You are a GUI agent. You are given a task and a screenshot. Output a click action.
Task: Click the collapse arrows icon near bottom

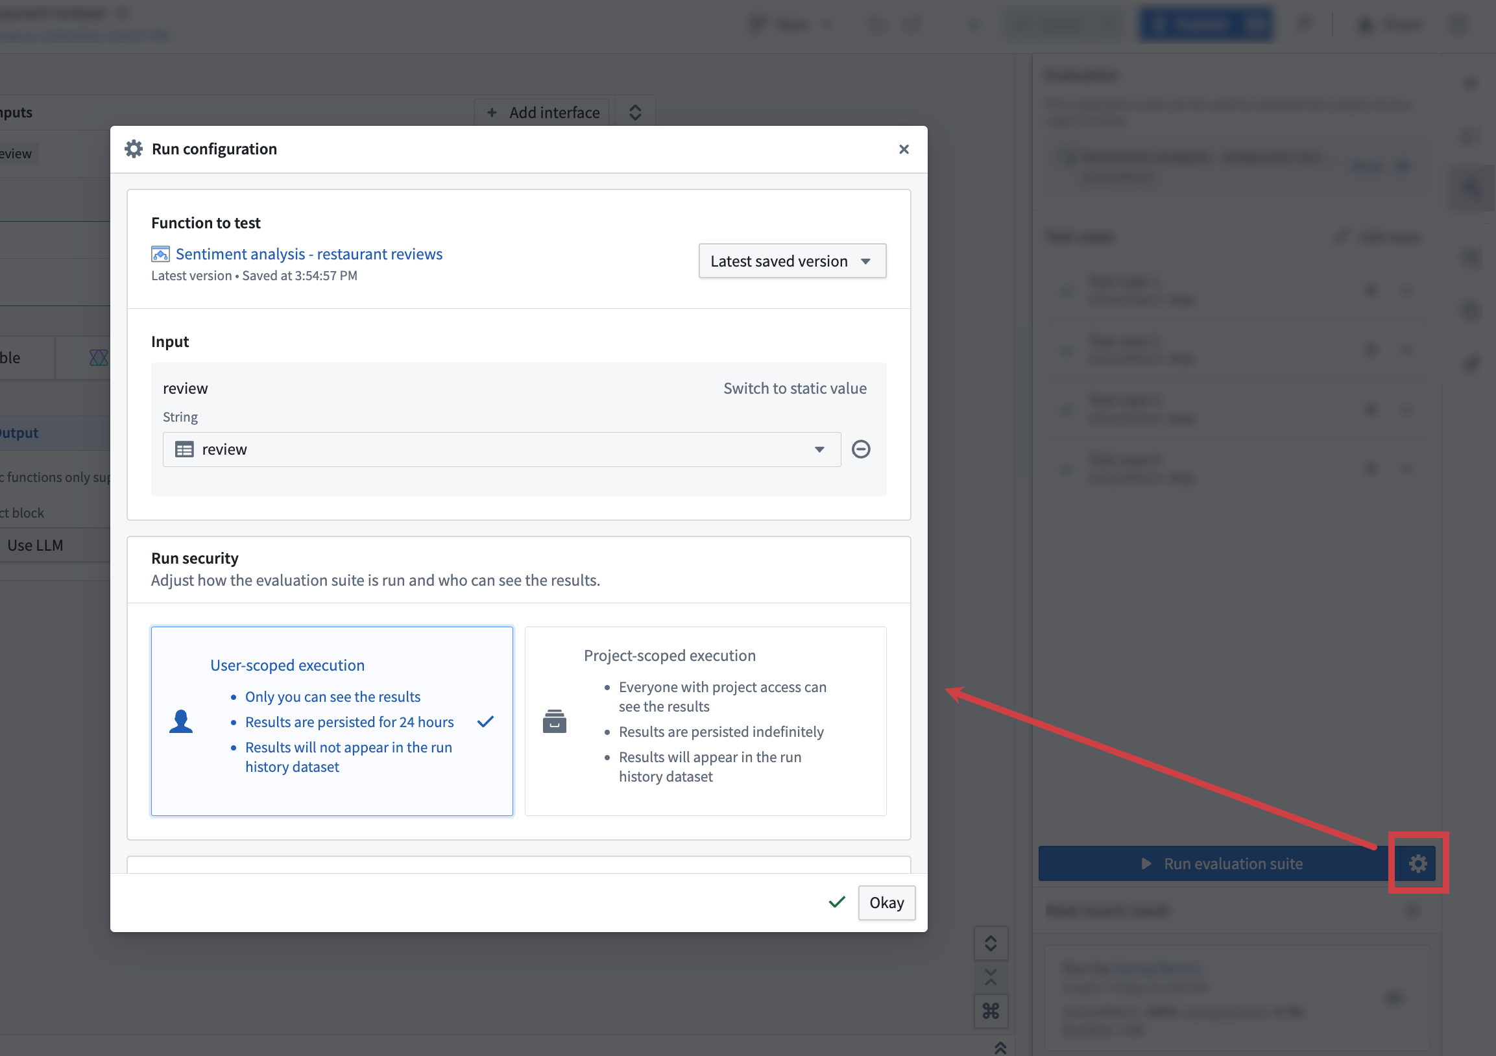(991, 976)
